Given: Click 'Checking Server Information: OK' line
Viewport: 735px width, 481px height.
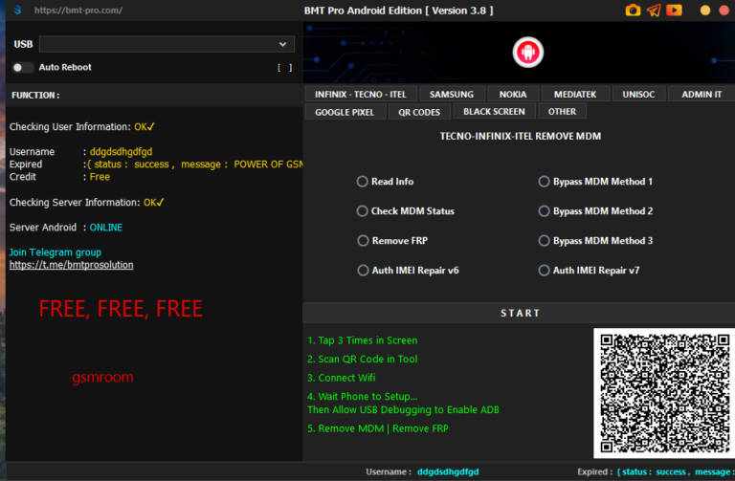Looking at the screenshot, I should tap(87, 203).
